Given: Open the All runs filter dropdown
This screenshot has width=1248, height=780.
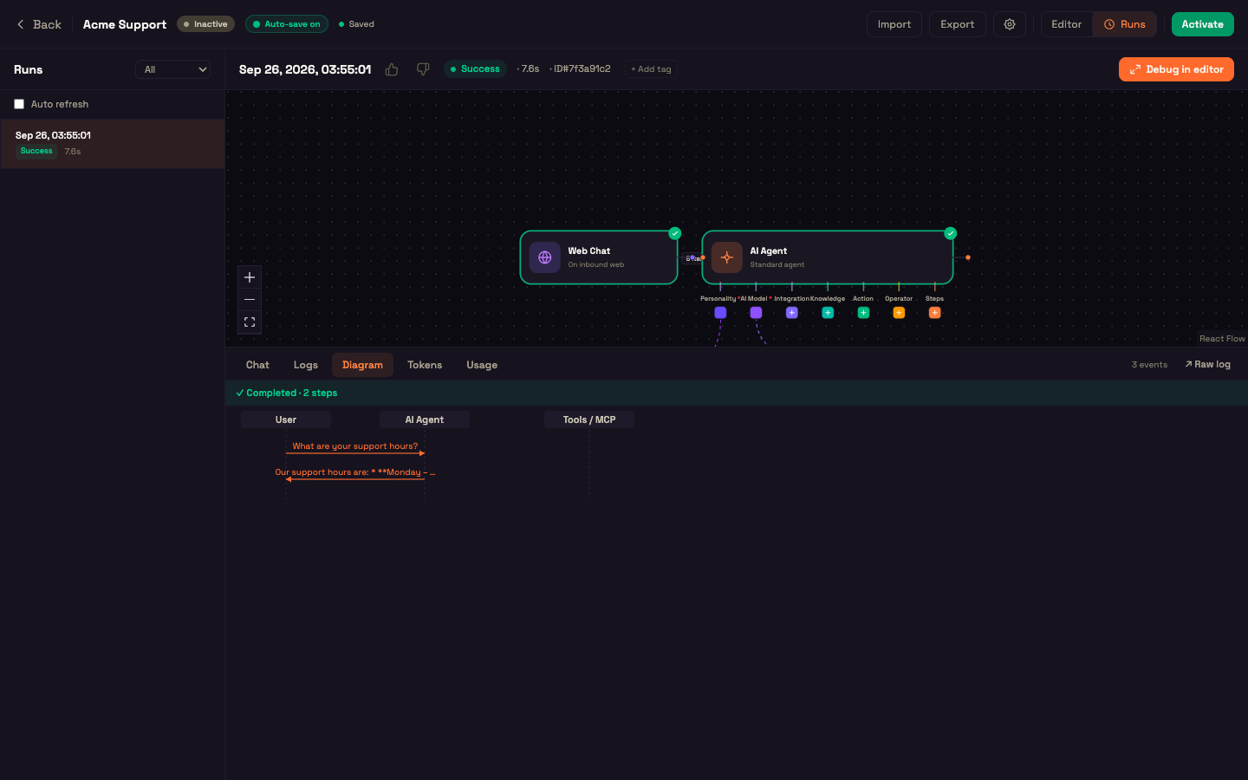Looking at the screenshot, I should click(173, 69).
